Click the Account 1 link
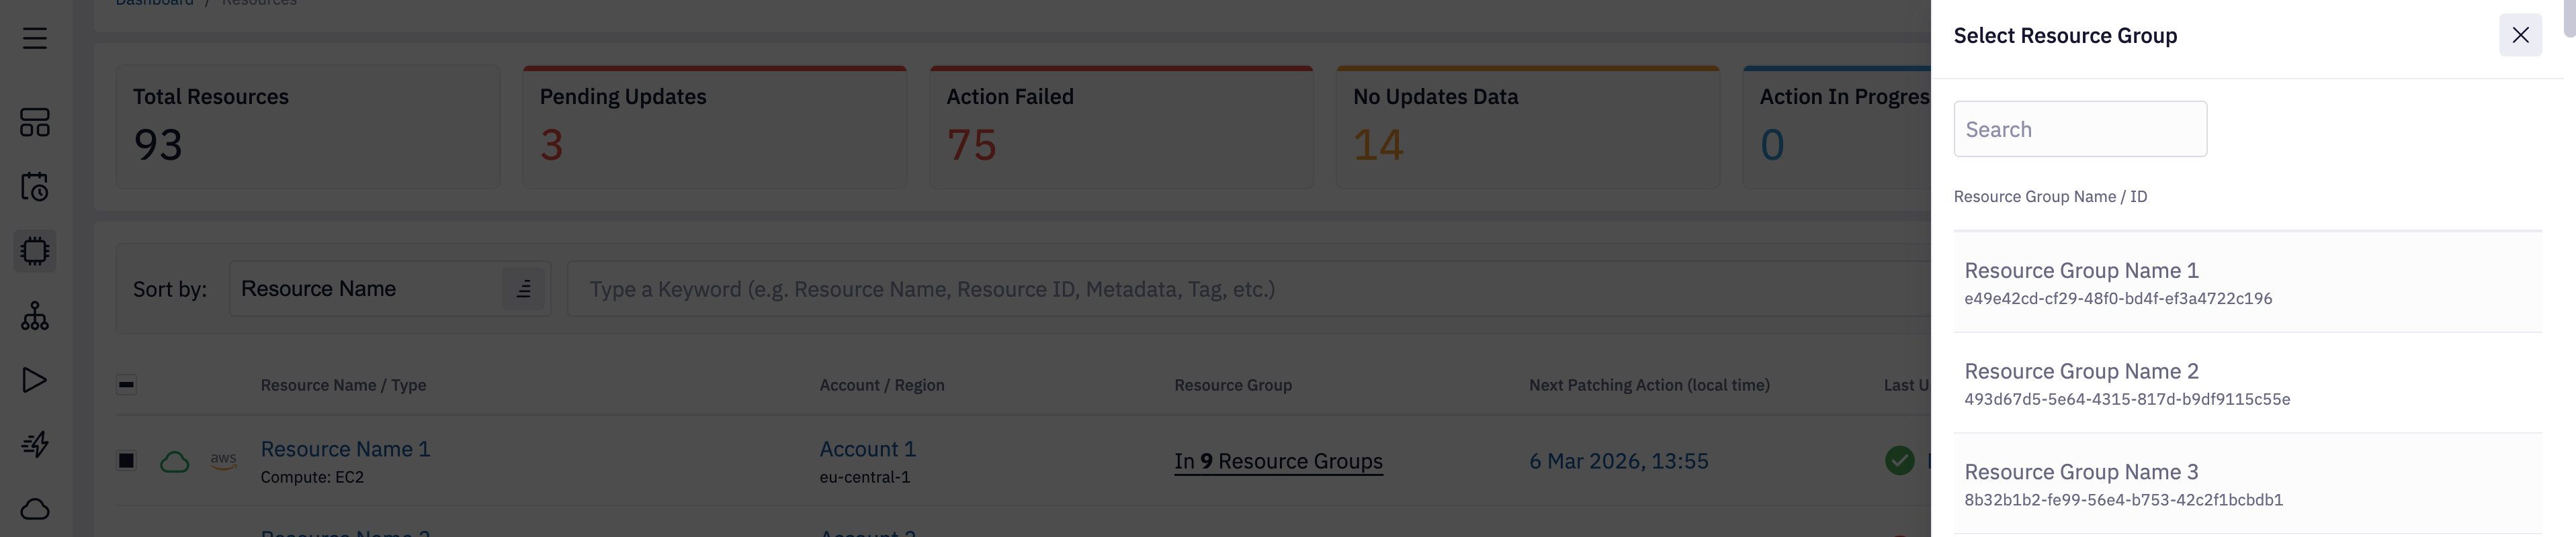 (867, 449)
